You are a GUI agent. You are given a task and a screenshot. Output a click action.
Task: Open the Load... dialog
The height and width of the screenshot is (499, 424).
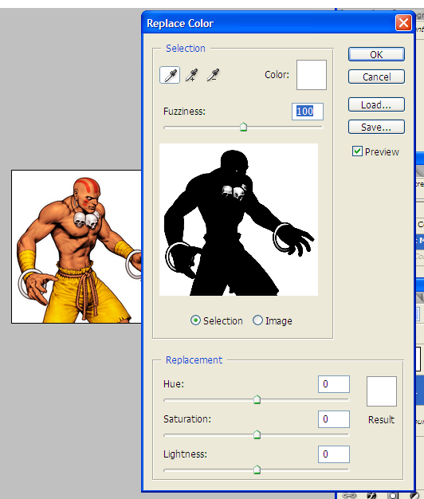(x=376, y=104)
